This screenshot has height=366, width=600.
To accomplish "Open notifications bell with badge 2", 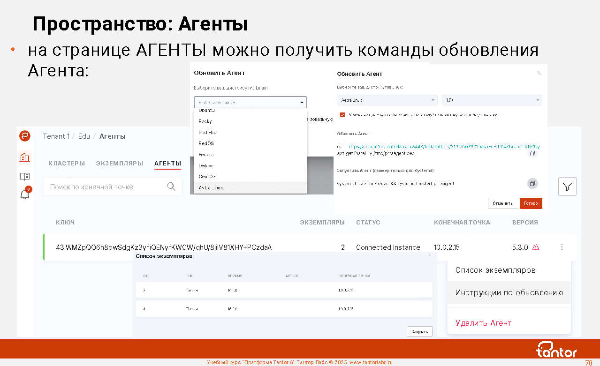I will [25, 194].
